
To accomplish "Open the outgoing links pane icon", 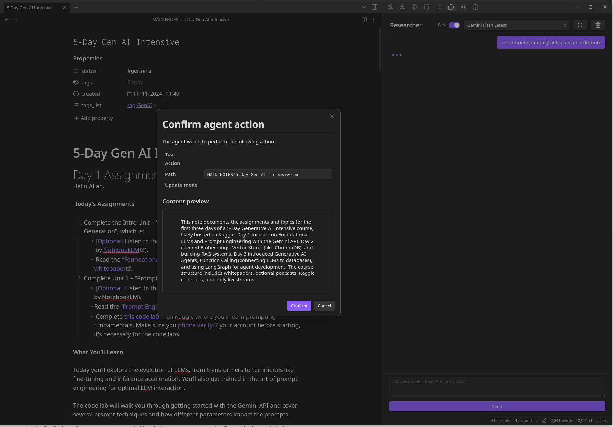I will [402, 7].
